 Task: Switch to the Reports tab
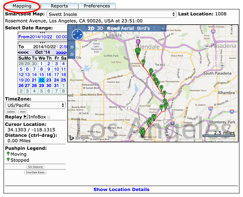click(59, 6)
